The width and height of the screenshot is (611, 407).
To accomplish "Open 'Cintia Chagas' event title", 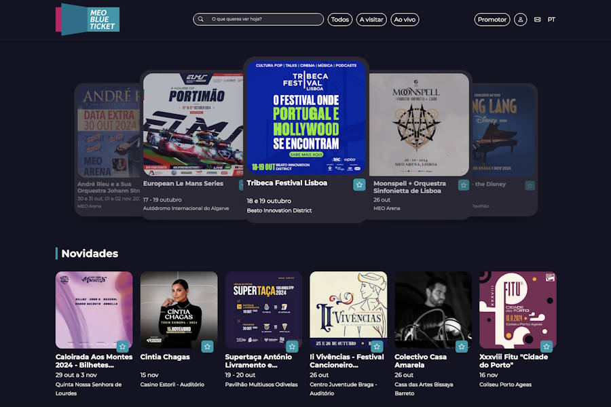I will tap(165, 357).
